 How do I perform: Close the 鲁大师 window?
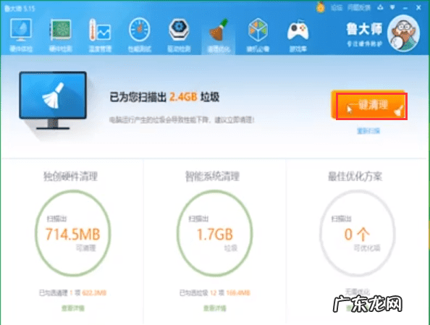point(418,8)
